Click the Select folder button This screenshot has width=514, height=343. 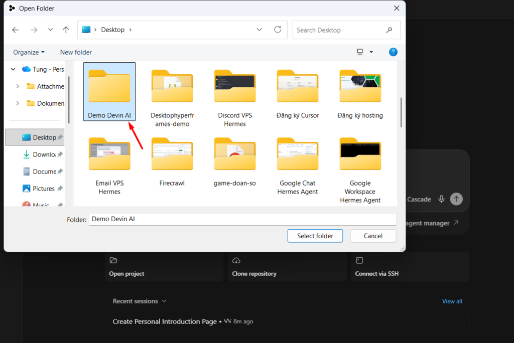click(315, 236)
